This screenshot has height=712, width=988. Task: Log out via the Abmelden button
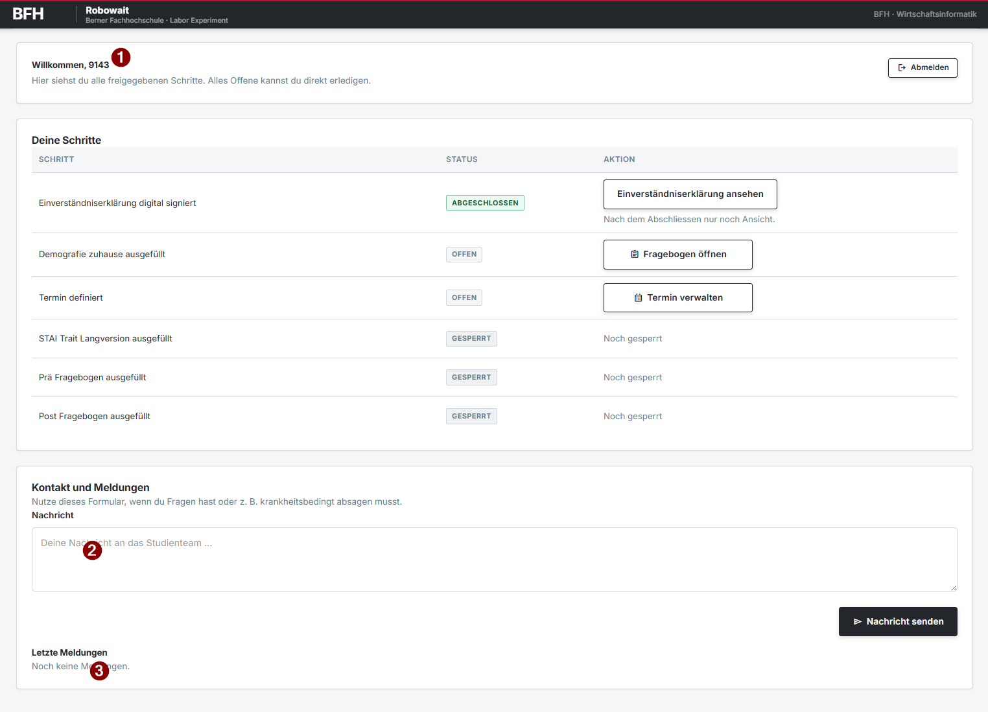[923, 68]
